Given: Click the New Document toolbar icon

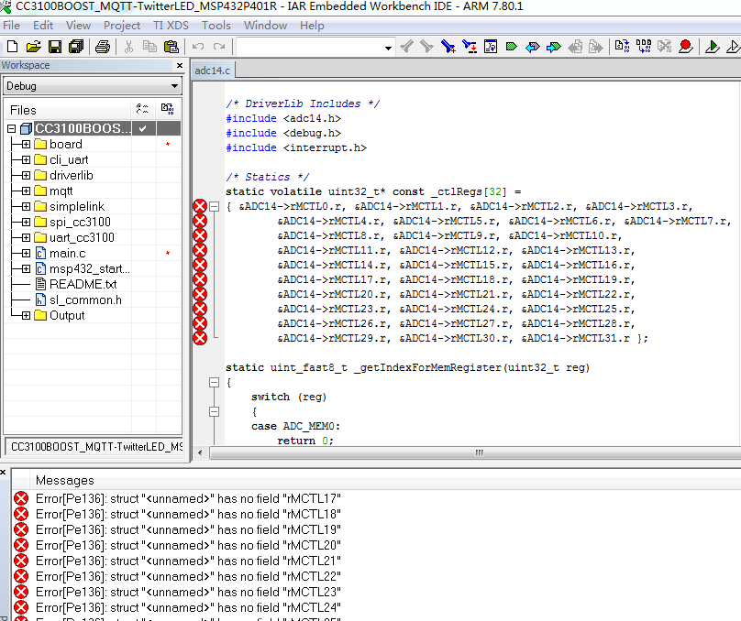Looking at the screenshot, I should coord(13,47).
